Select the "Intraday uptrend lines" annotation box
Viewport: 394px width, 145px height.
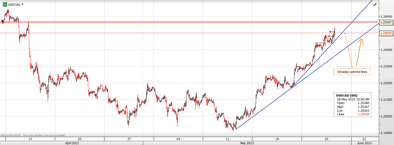coord(352,72)
